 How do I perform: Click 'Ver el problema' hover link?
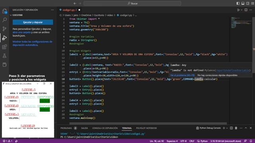pyautogui.click(x=182, y=75)
